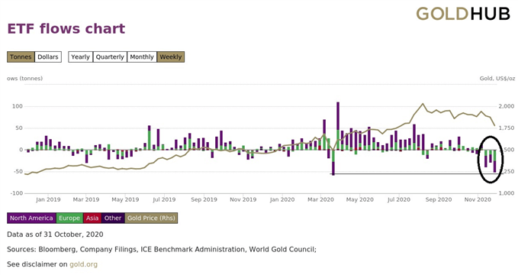Click the 1,000 gold price axis value
The image size is (518, 275).
tap(506, 193)
